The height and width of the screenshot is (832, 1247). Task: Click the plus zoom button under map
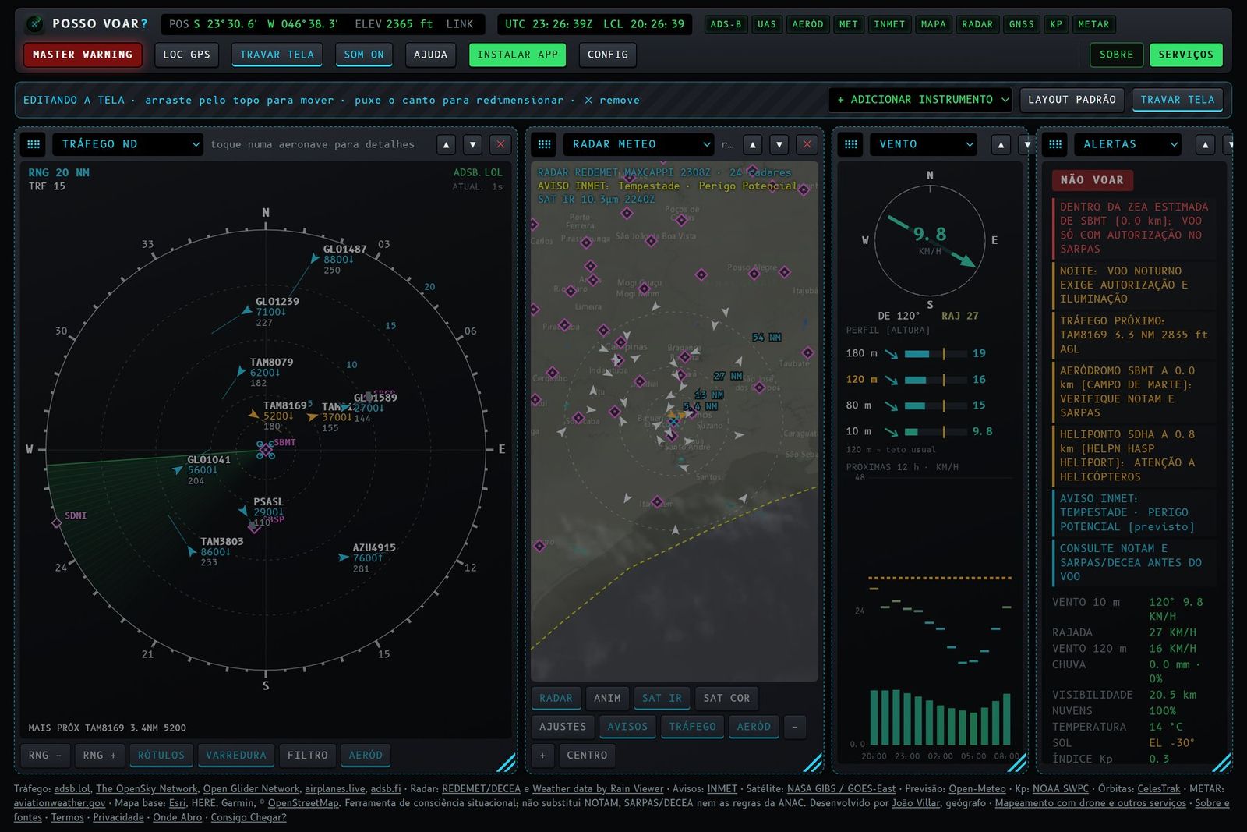[x=542, y=756]
